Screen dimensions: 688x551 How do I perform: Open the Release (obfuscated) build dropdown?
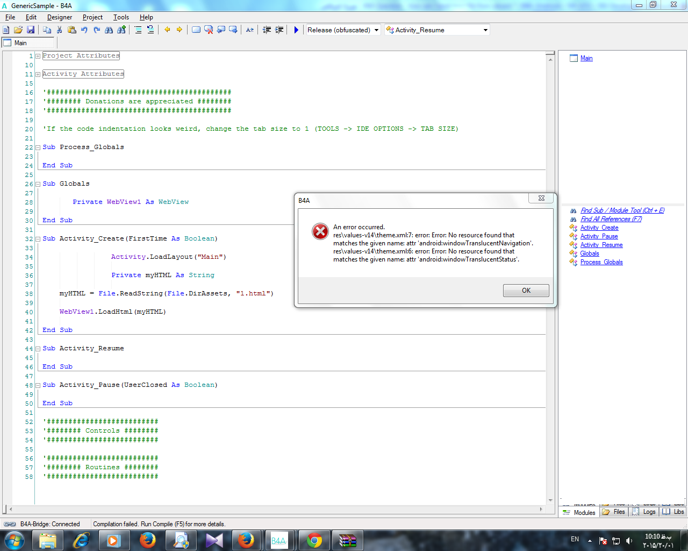pos(376,30)
